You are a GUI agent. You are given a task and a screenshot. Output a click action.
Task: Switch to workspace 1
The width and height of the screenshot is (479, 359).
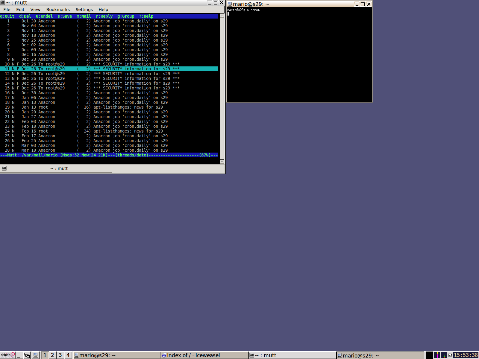45,355
